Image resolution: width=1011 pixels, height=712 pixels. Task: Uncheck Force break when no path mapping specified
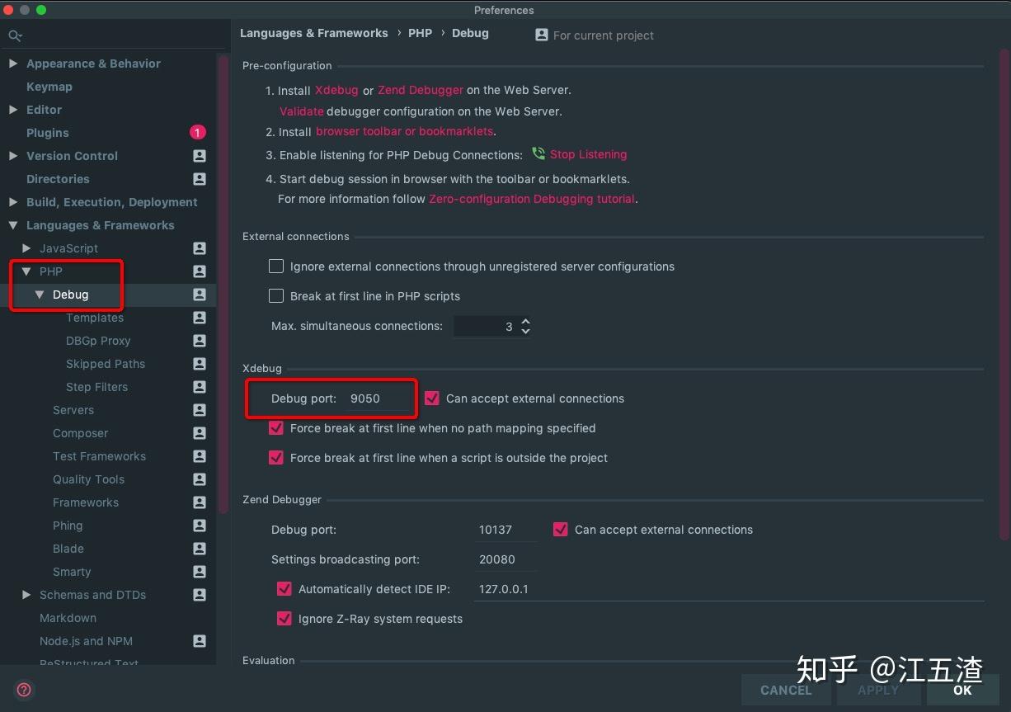pyautogui.click(x=276, y=427)
